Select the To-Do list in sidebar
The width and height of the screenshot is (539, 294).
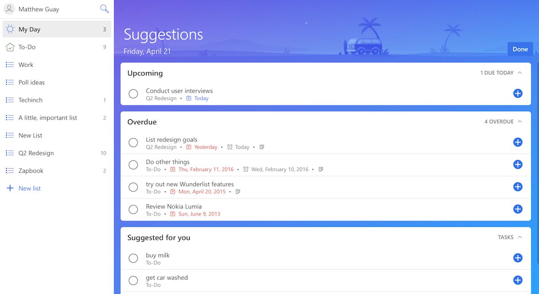(27, 47)
